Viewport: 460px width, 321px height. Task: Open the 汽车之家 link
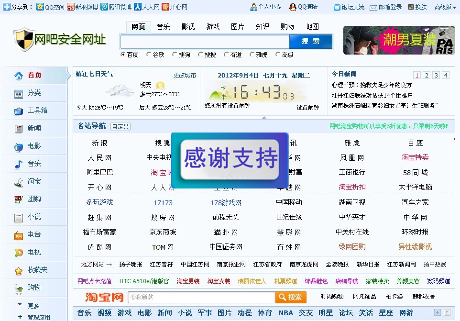coord(416,202)
